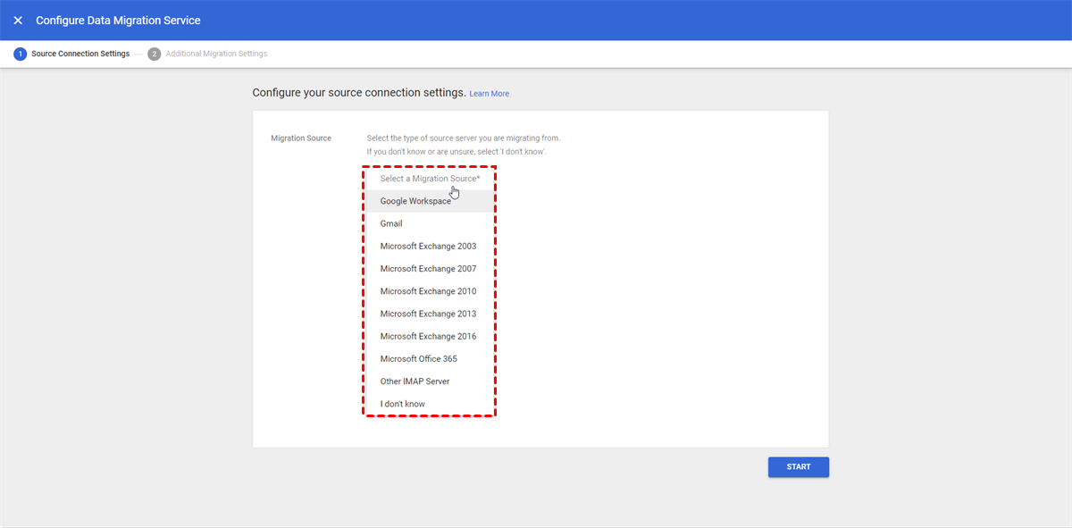Pick the Microsoft Exchange 2003 option
Viewport: 1072px width, 528px height.
(x=428, y=246)
